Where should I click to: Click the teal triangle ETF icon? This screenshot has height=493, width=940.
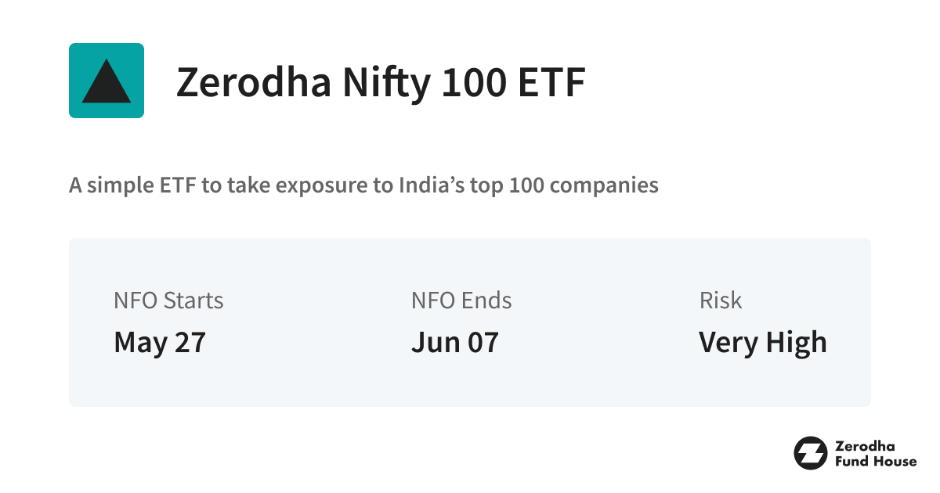coord(107,81)
